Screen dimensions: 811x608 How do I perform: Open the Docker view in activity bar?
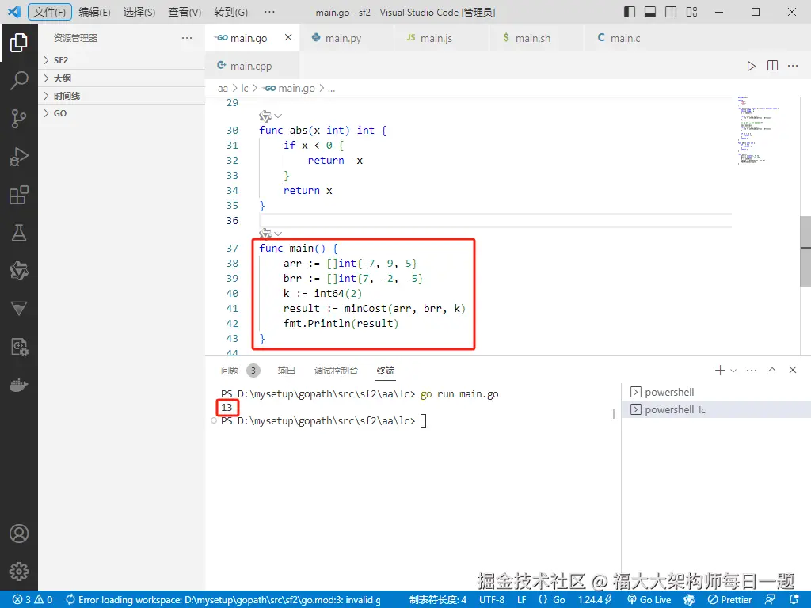[19, 386]
